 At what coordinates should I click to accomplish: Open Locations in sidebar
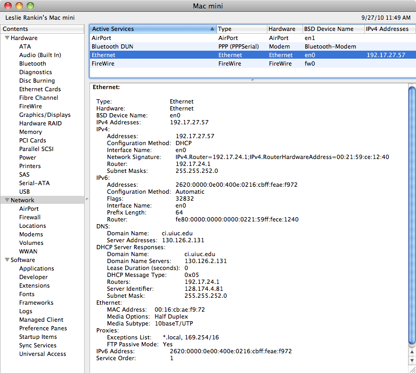pos(32,226)
